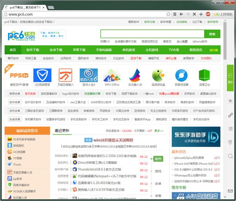This screenshot has width=236, height=201.
Task: Select the 安卓 update filter
Action: (158, 184)
